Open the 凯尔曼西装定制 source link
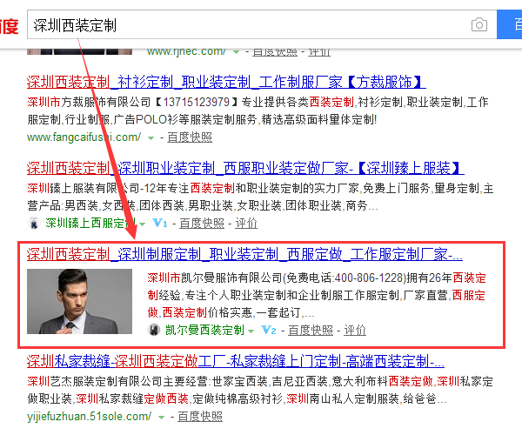522x435 pixels. click(204, 330)
